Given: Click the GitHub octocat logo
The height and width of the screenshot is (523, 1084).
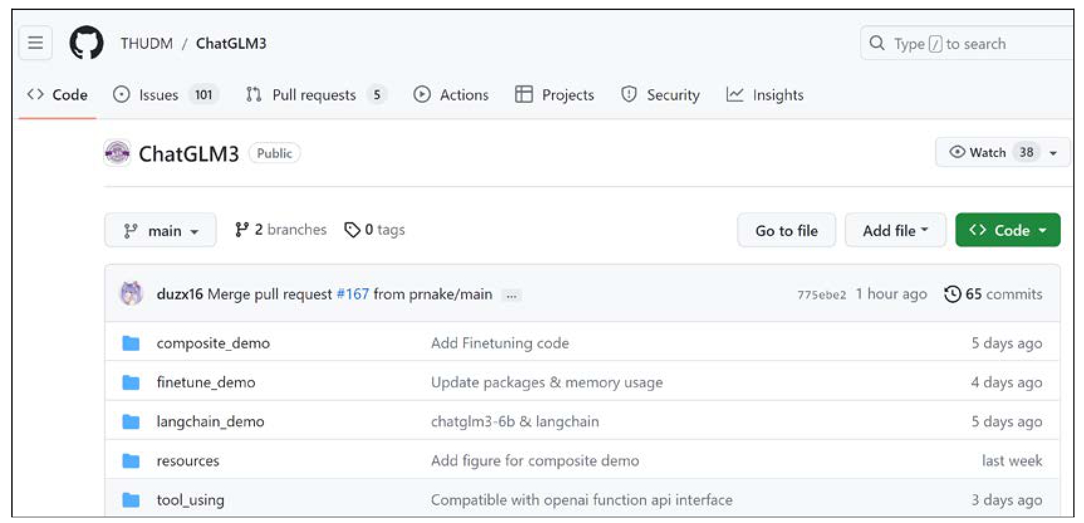Looking at the screenshot, I should (x=86, y=43).
